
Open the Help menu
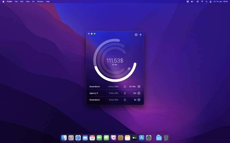tap(48, 1)
